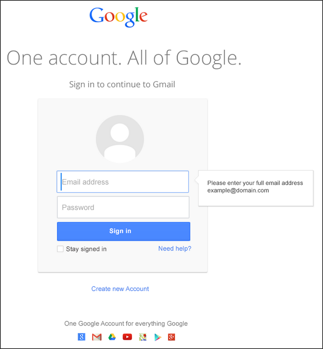Focus the Email address field
The image size is (323, 349).
123,182
